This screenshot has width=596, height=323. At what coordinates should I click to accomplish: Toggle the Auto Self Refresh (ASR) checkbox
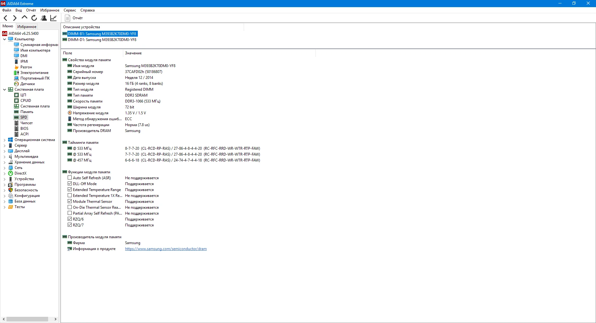(70, 178)
